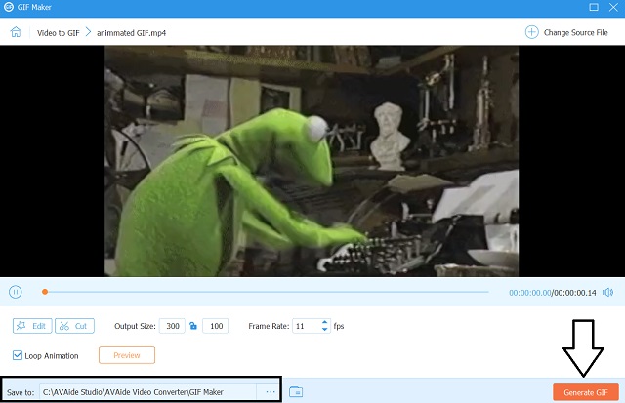This screenshot has width=625, height=403.
Task: Click the 00:00:00.00 current time text
Action: [x=529, y=293]
